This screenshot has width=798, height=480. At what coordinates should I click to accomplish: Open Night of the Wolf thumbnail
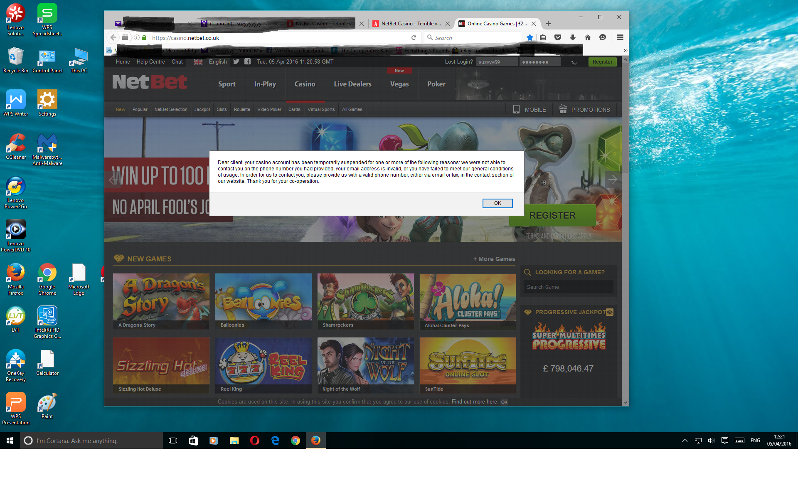(366, 365)
